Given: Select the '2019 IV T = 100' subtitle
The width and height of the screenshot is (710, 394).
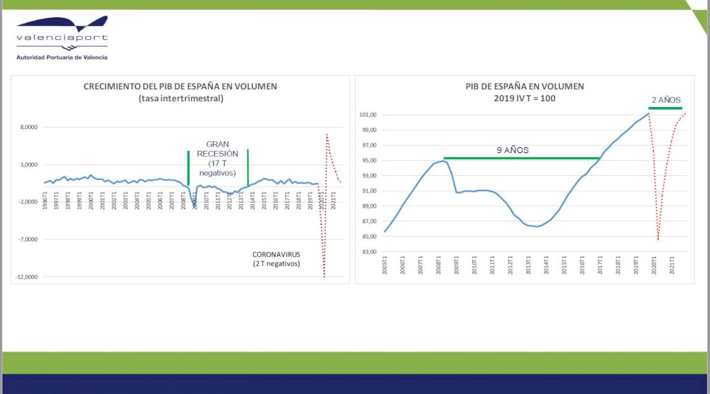Looking at the screenshot, I should click(x=524, y=98).
